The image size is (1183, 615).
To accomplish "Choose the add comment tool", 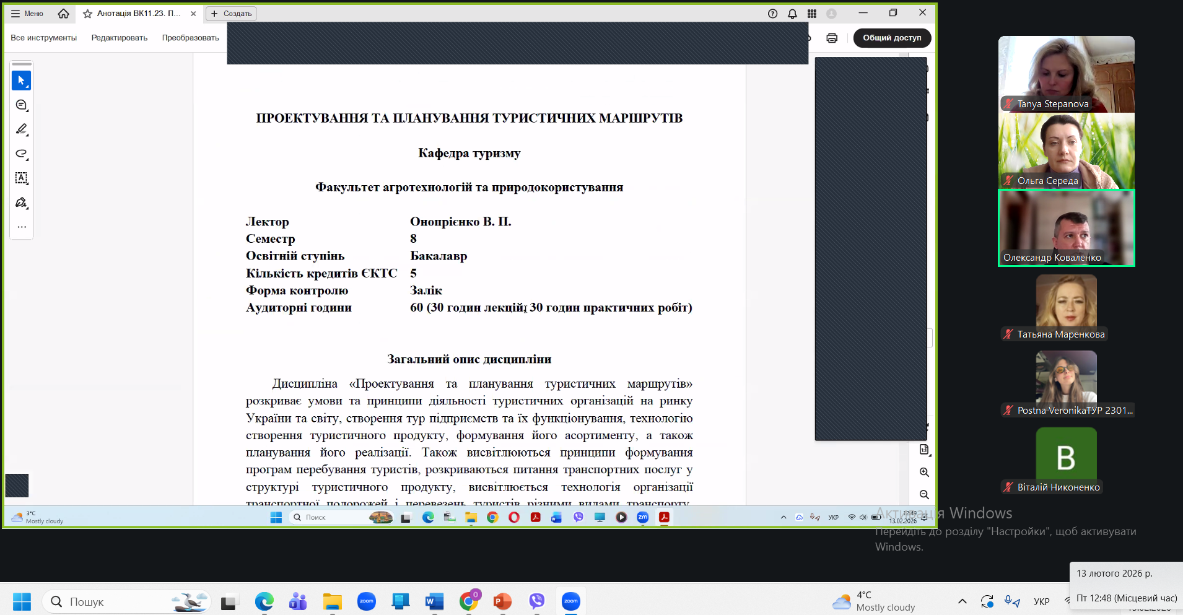I will (21, 105).
